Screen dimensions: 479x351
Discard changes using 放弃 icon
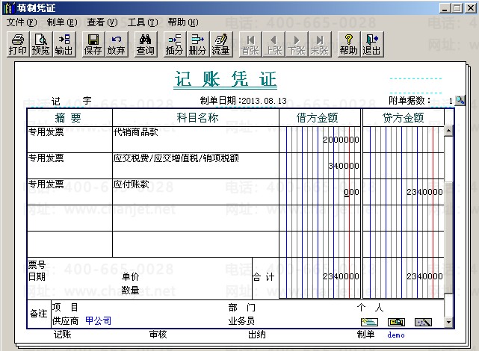click(116, 44)
